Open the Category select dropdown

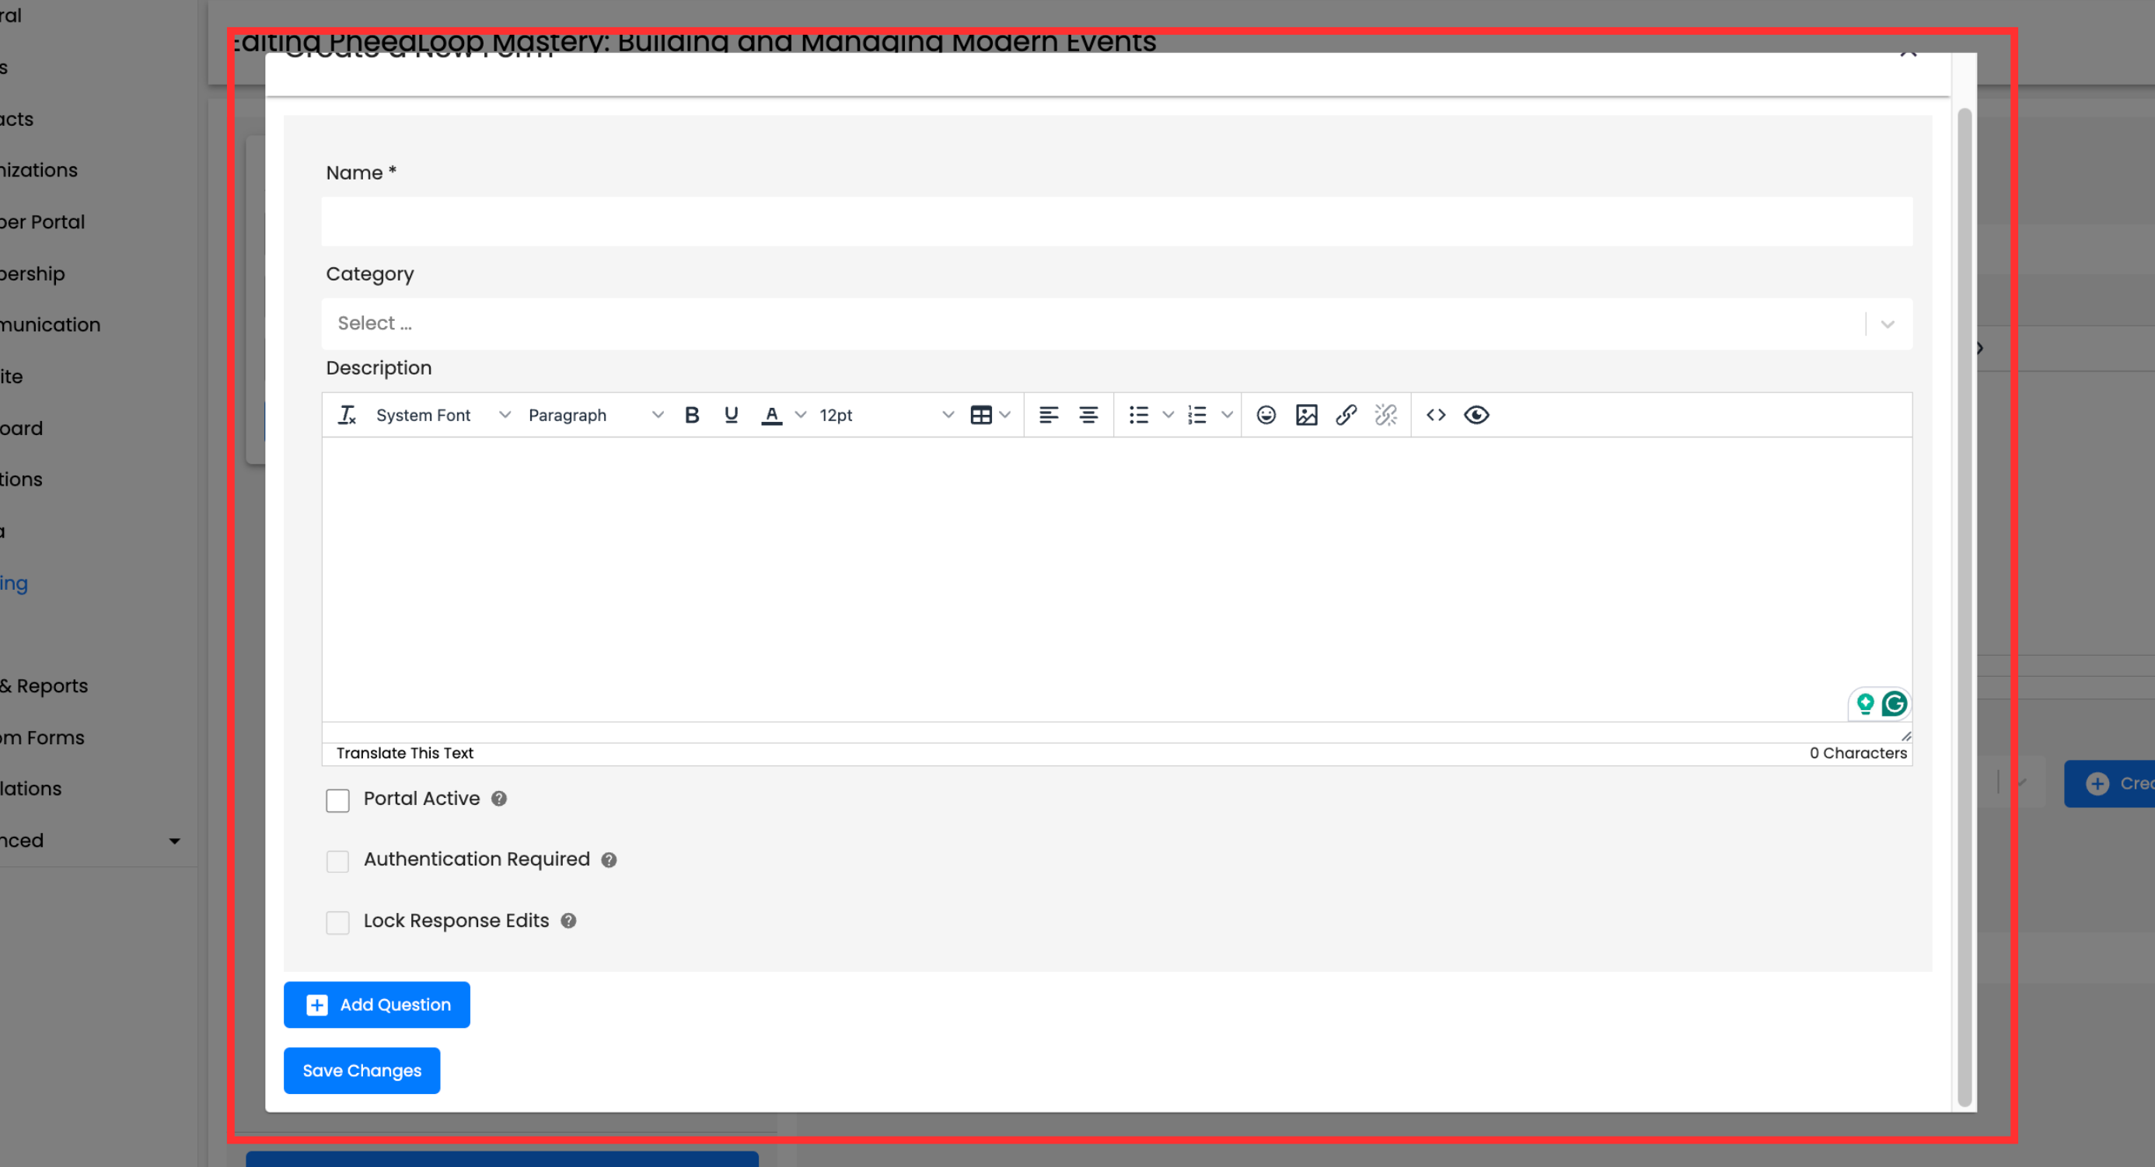(1115, 323)
